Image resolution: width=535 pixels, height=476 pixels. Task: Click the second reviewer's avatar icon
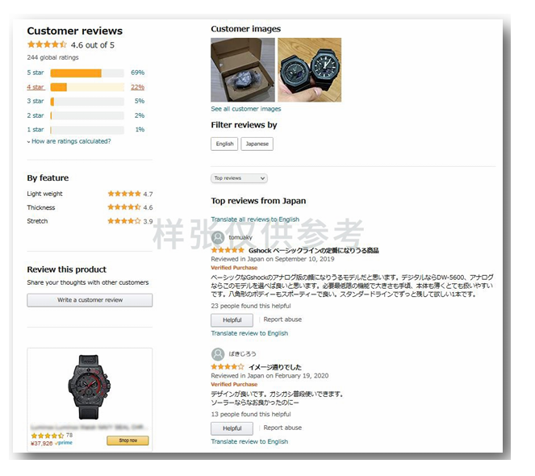[x=218, y=354]
